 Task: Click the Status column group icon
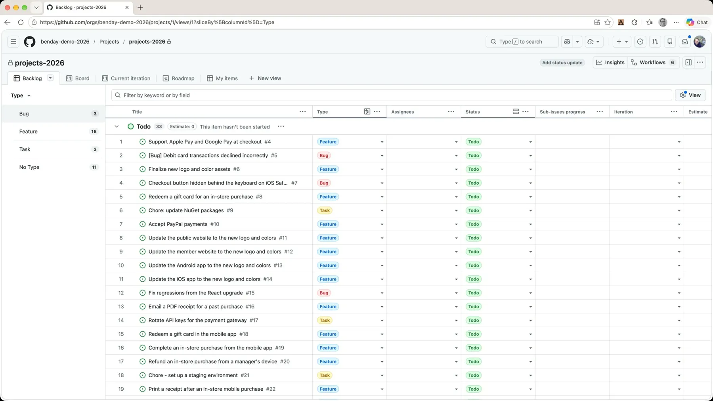[x=516, y=112]
